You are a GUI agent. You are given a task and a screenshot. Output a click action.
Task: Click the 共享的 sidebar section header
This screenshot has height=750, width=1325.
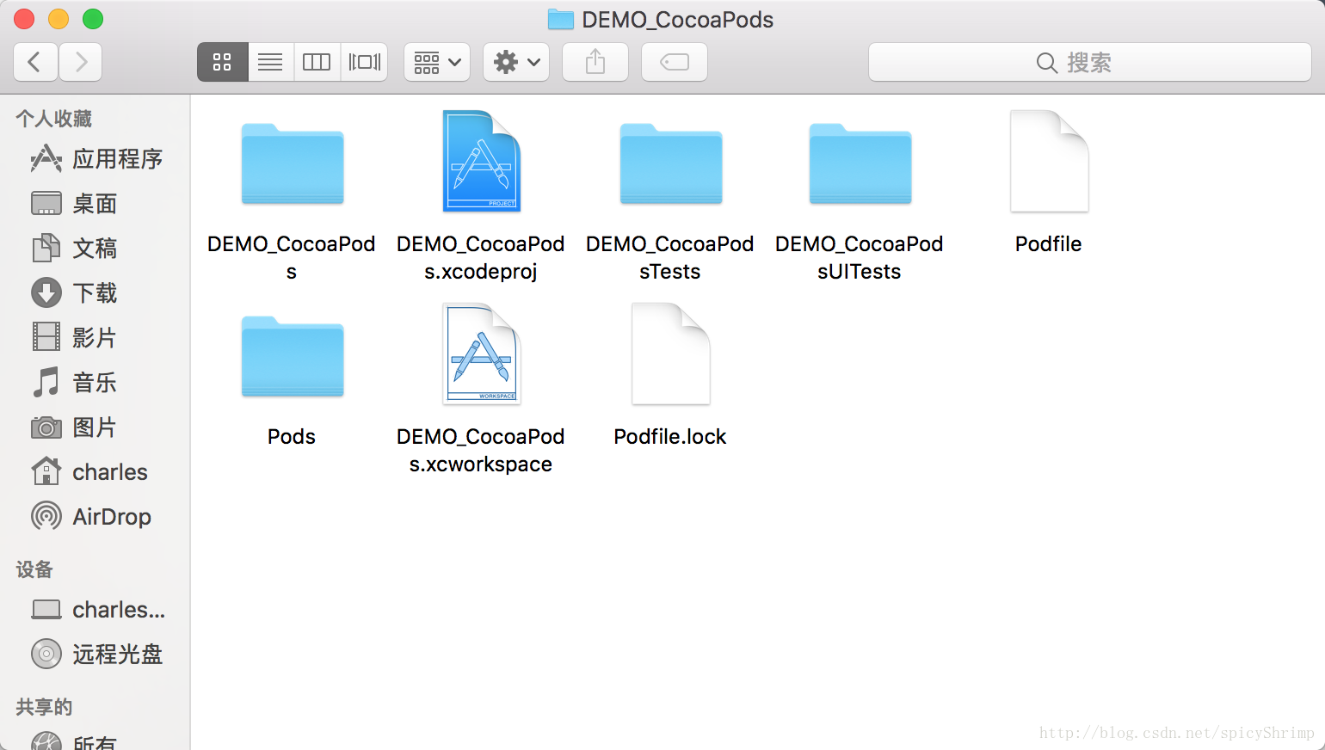point(44,707)
